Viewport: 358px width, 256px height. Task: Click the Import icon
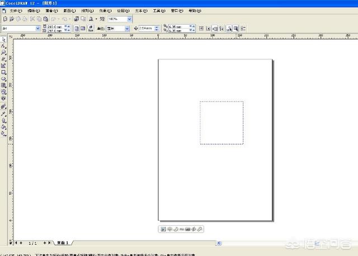(77, 19)
